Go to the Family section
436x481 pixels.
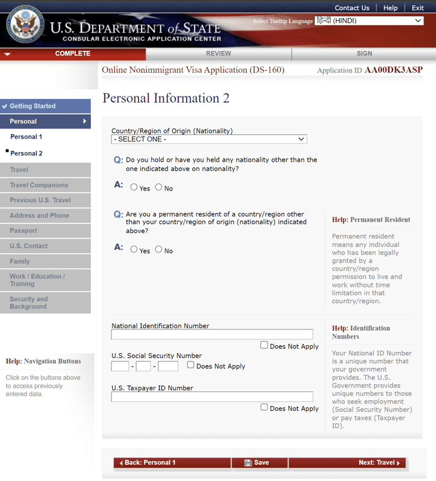(x=45, y=261)
